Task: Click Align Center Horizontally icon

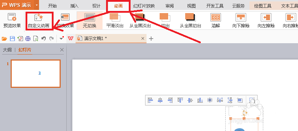Action: tap(160, 100)
